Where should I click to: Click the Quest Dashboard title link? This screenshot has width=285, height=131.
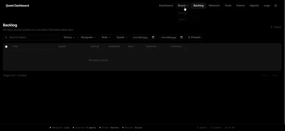tap(17, 6)
